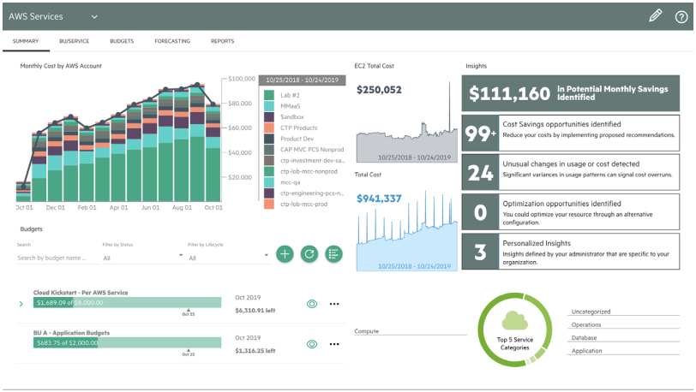Click the green list view icon

pos(334,253)
